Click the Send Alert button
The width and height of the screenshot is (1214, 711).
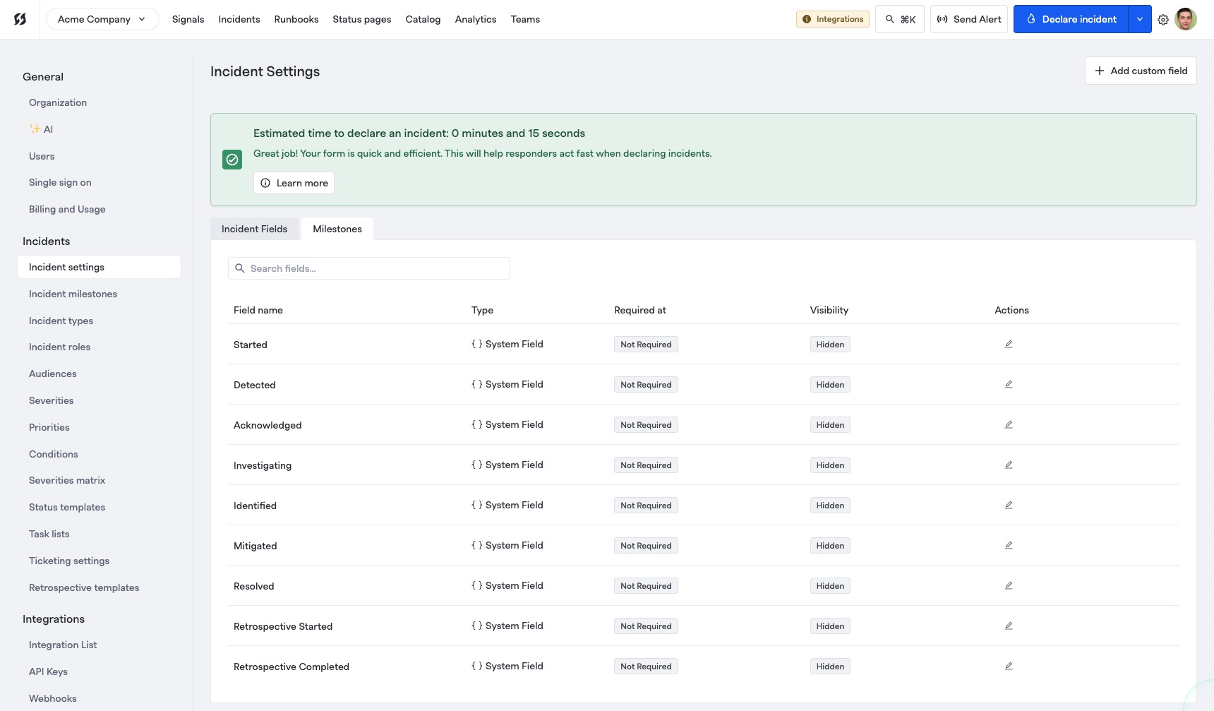coord(969,19)
